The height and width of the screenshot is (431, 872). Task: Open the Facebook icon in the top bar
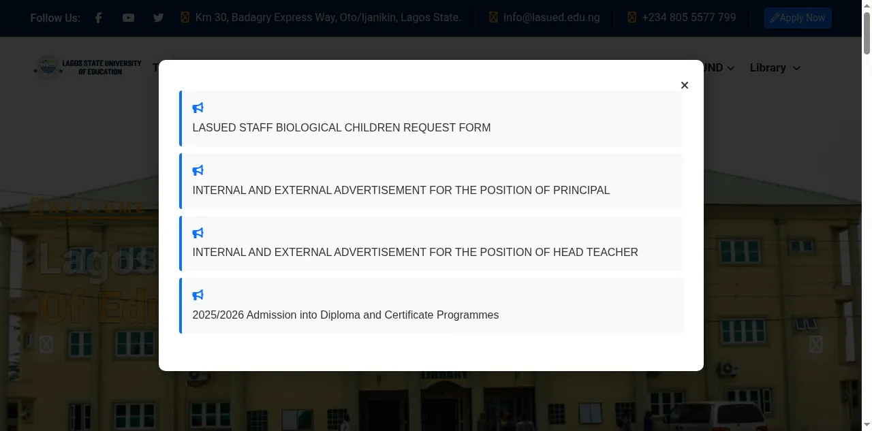(x=99, y=18)
